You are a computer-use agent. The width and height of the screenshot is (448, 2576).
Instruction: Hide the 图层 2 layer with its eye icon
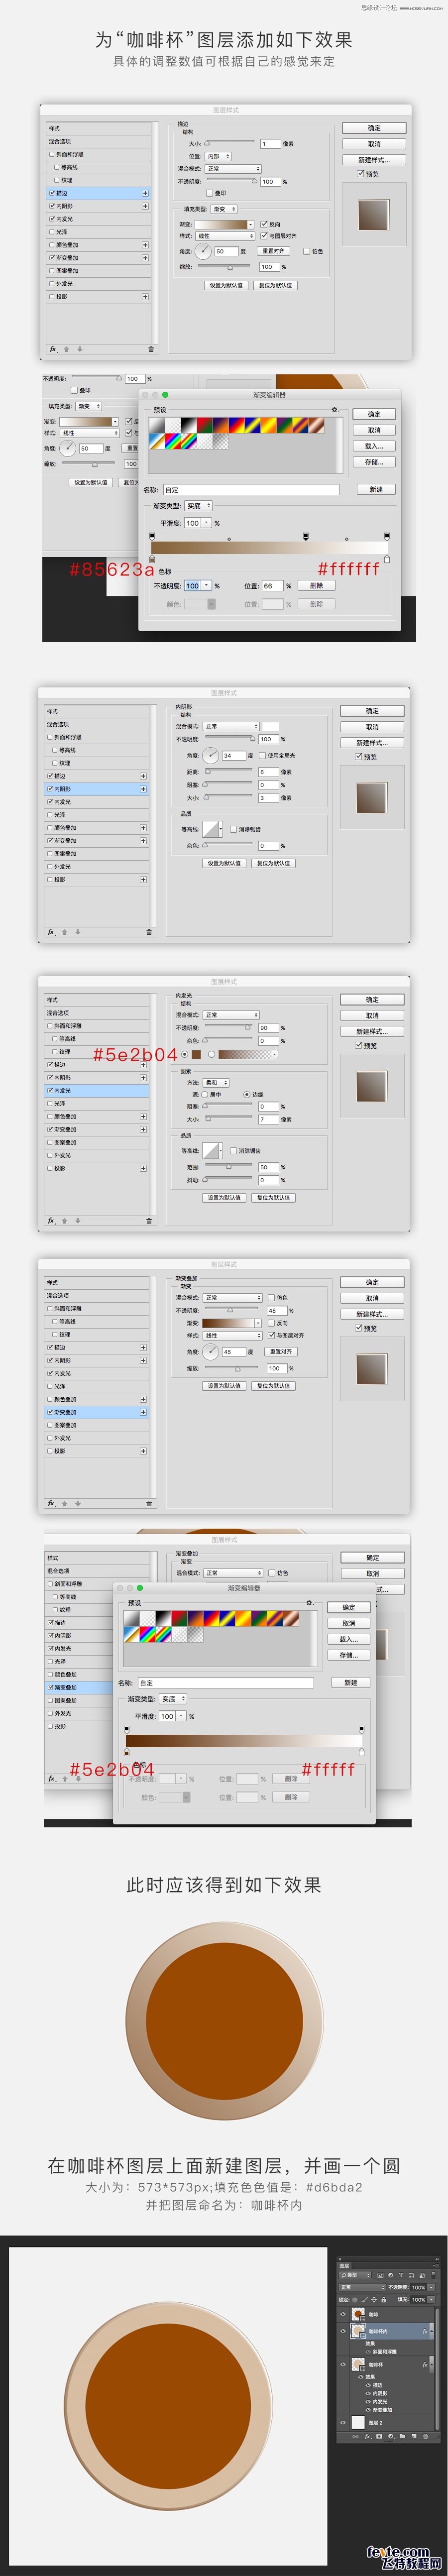[343, 2422]
